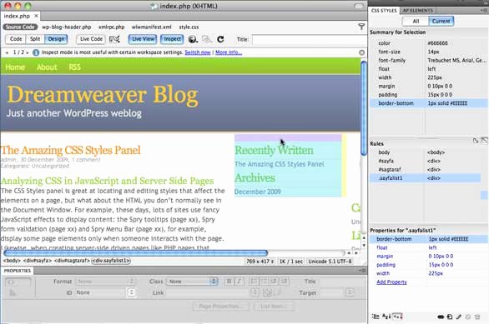
Task: Open Properties panel options menu icon
Action: [362, 271]
